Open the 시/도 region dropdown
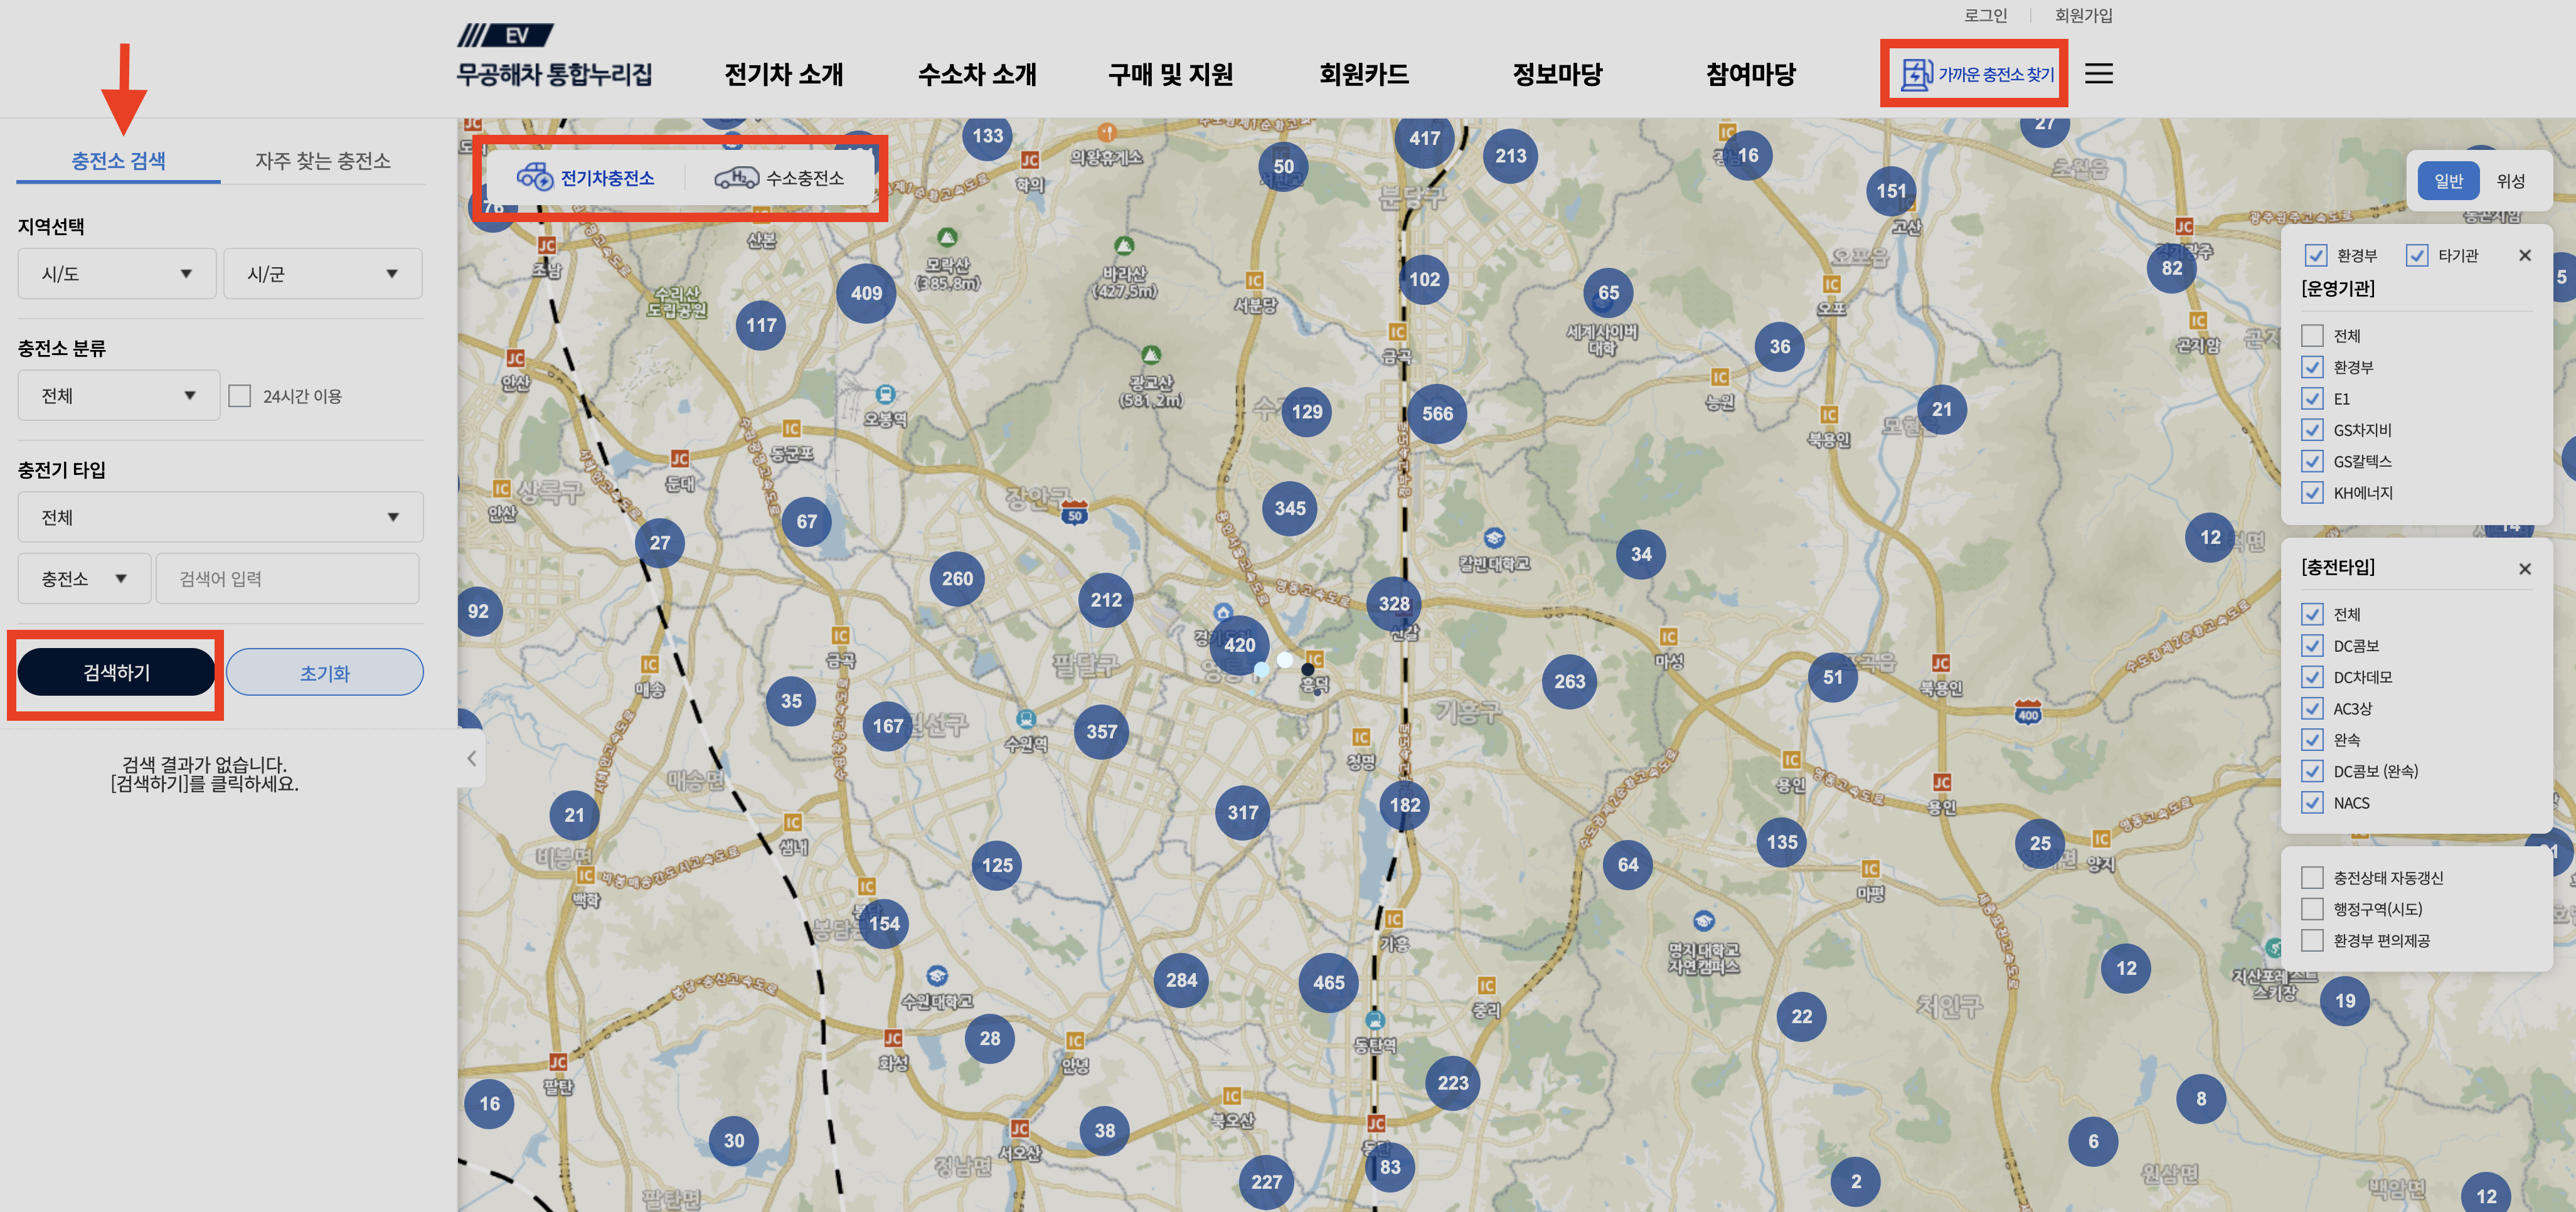2576x1212 pixels. (117, 274)
